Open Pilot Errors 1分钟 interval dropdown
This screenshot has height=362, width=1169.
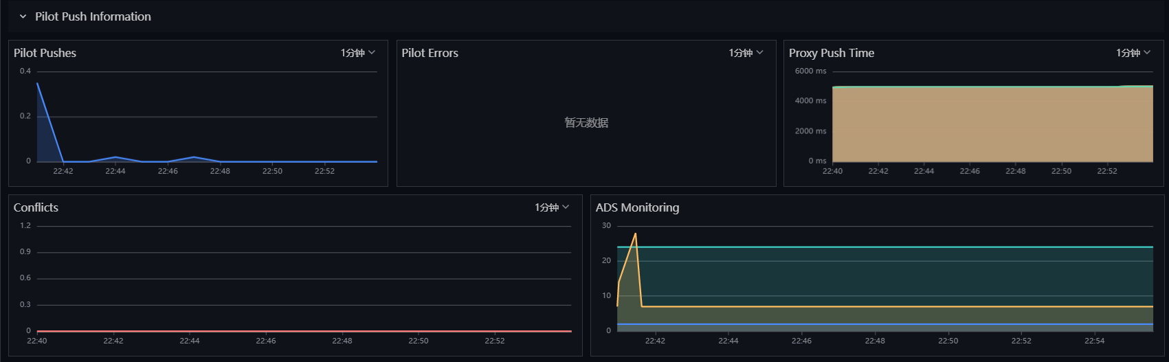tap(746, 53)
